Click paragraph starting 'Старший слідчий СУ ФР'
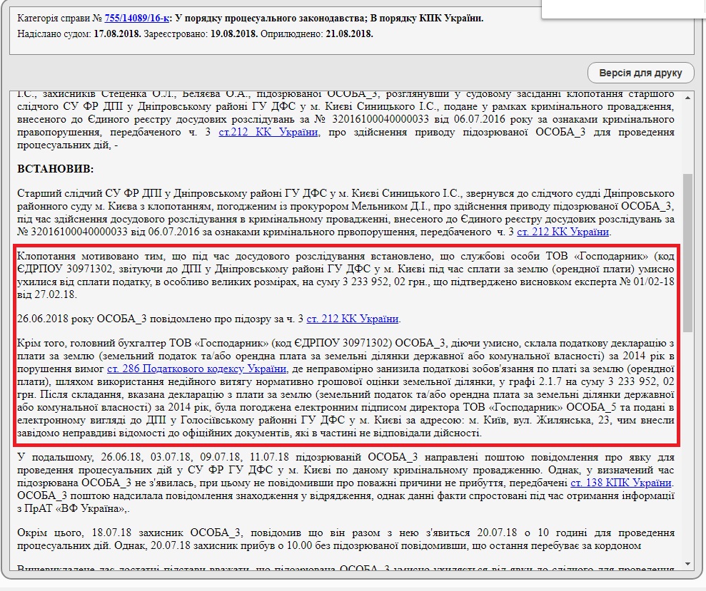The width and height of the screenshot is (706, 591). pyautogui.click(x=346, y=212)
